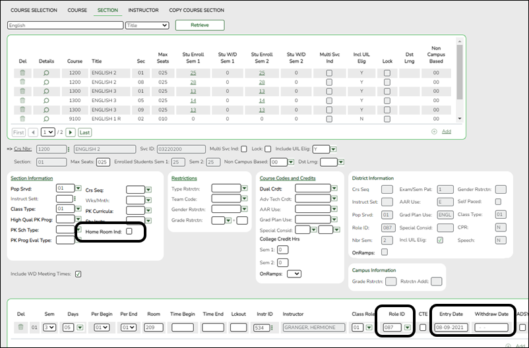Expand Non Campus Based dropdown

[291, 162]
